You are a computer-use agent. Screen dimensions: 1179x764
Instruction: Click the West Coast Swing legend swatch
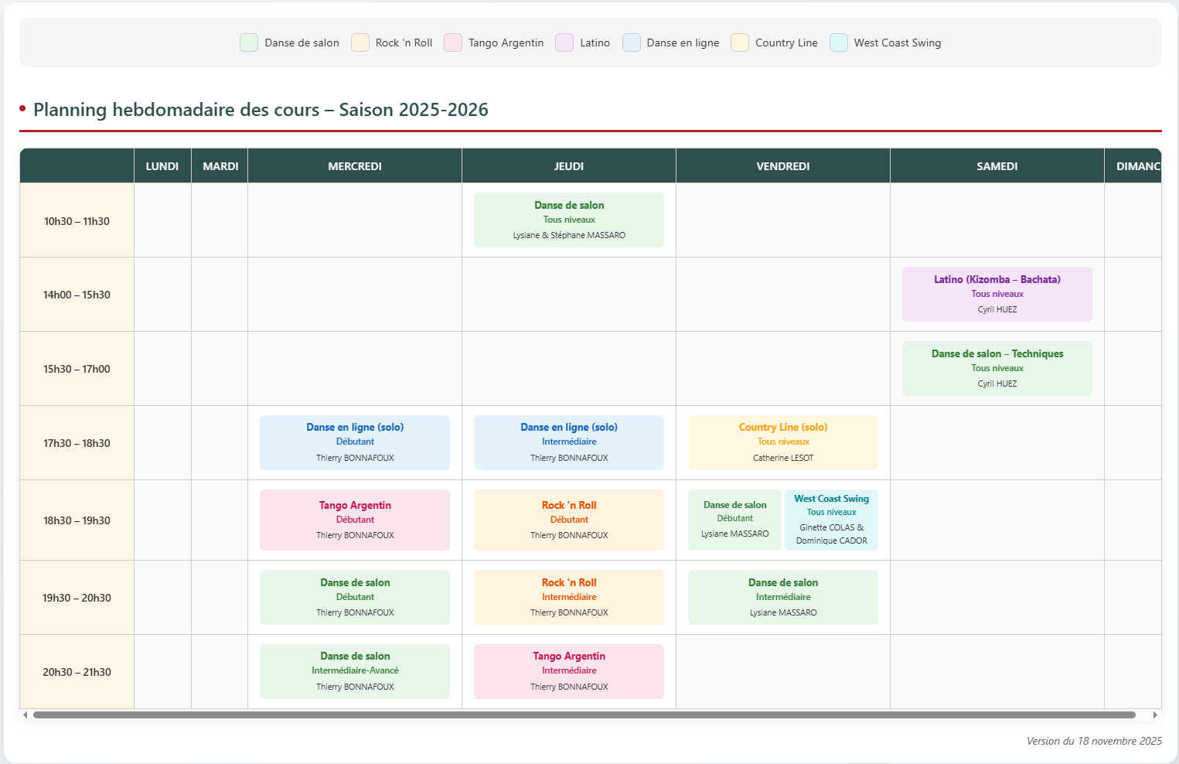[x=839, y=43]
